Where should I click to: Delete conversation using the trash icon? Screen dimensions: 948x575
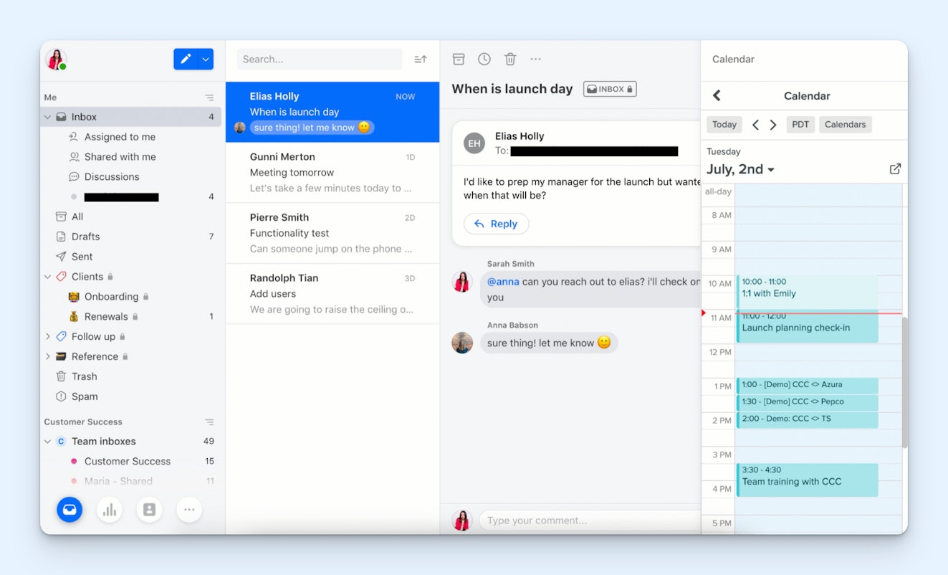tap(510, 59)
